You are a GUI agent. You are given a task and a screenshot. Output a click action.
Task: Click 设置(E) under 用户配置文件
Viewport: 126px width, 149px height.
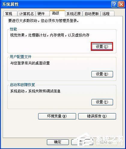pos(102,74)
